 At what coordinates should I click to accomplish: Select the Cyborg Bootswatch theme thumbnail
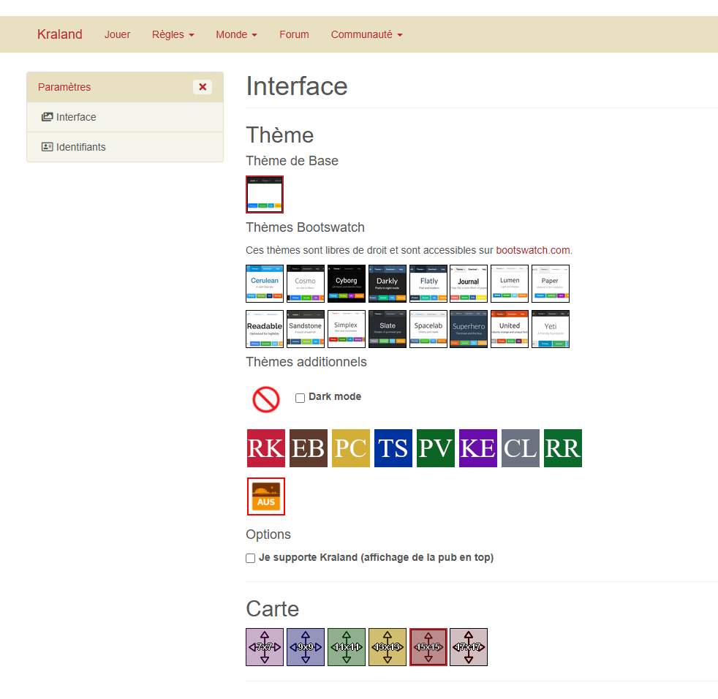tap(347, 284)
